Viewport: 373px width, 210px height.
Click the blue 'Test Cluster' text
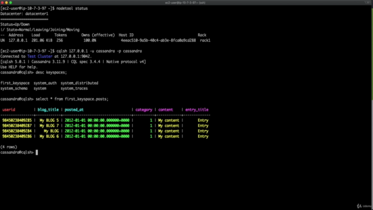[40, 57]
